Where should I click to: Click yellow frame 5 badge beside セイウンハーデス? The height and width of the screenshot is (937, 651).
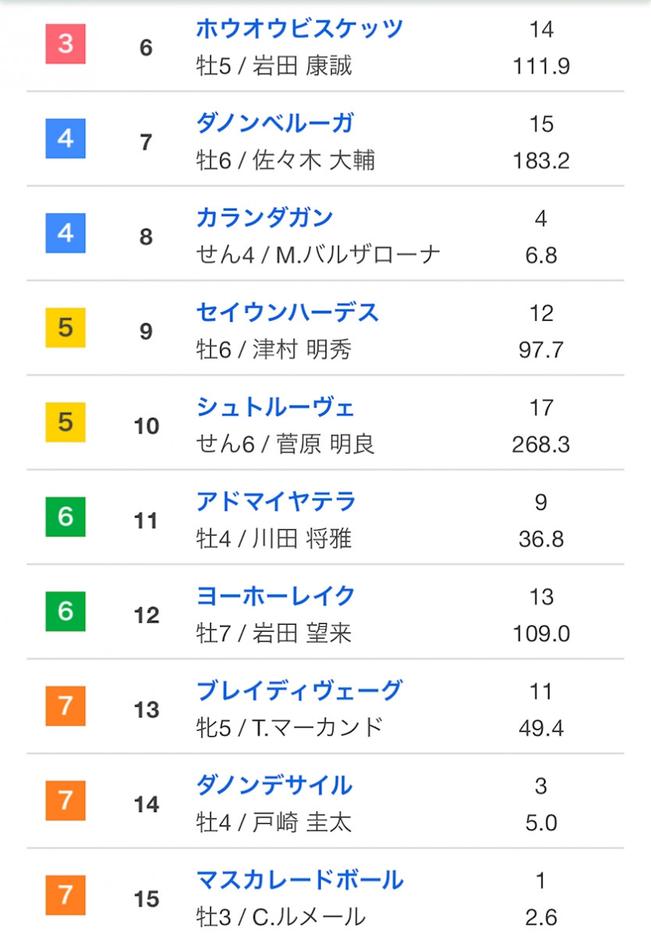point(66,328)
